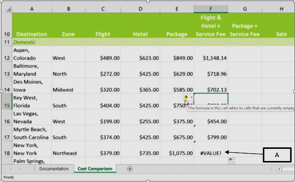Click the $735.00 hotel cell
Image resolution: width=295 pixels, height=182 pixels.
click(x=140, y=149)
